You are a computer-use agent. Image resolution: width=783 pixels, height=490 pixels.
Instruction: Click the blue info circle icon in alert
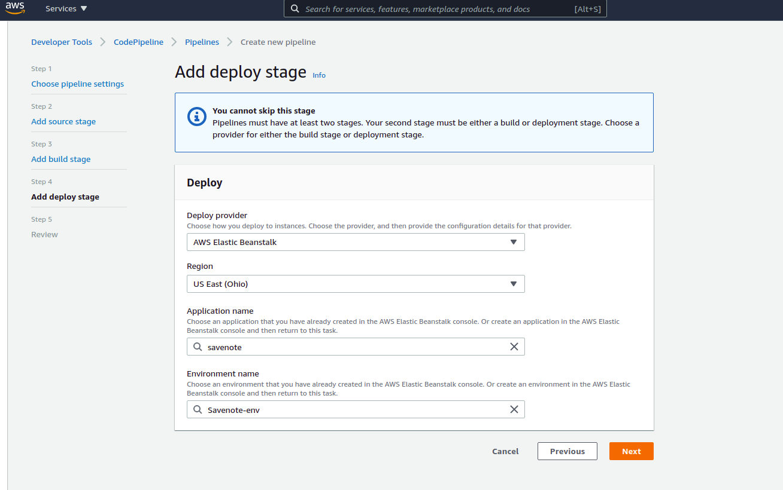197,117
